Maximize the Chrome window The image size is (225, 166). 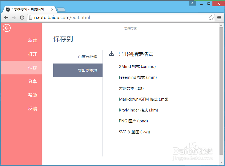coord(209,4)
